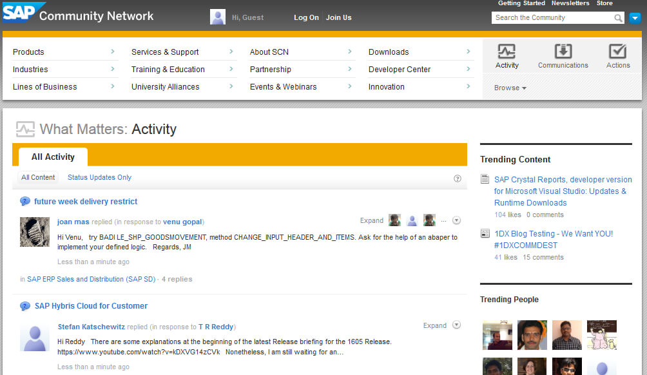Click the help question mark icon
The image size is (647, 375).
[458, 178]
